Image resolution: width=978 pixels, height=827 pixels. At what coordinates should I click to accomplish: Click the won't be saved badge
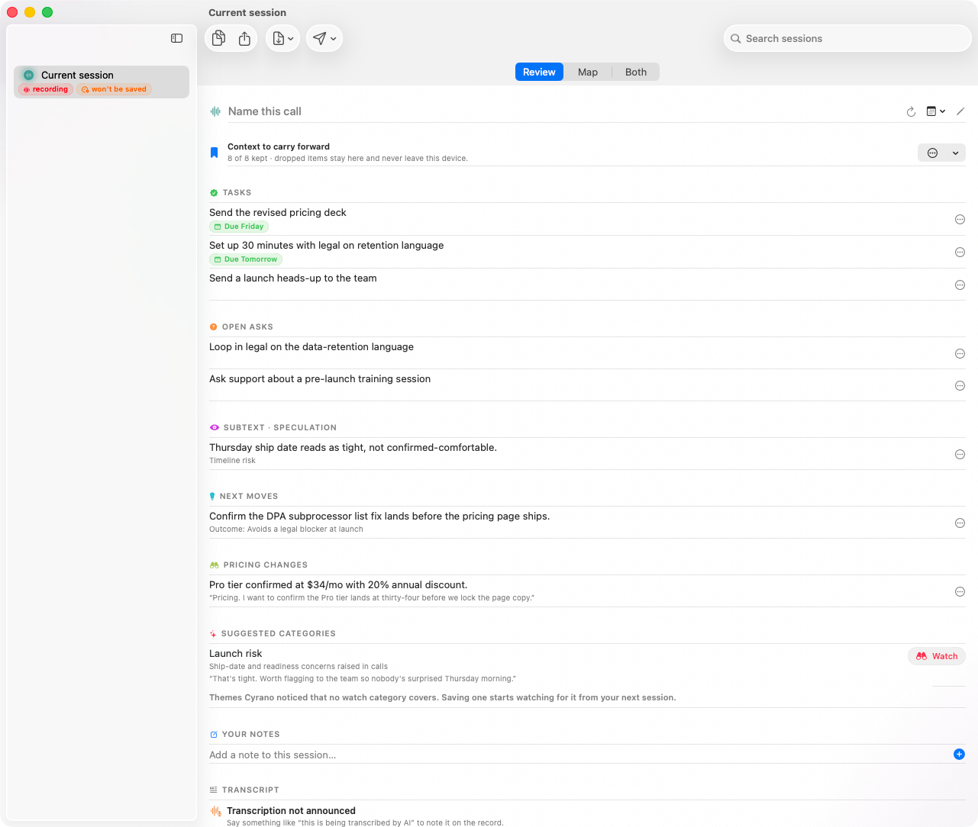pyautogui.click(x=114, y=89)
